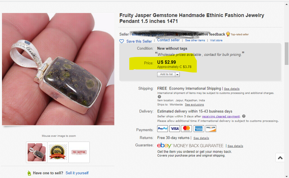Viewport: 289px width, 178px height.
Task: Click the help icon under shipping info
Action: (159, 97)
